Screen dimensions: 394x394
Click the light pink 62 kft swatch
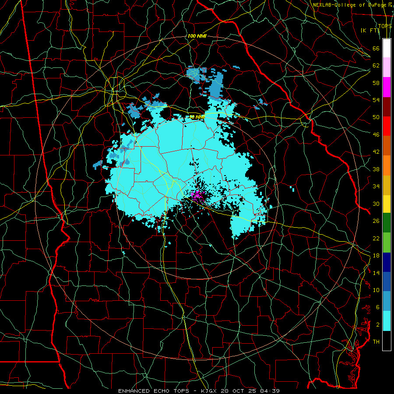(387, 67)
